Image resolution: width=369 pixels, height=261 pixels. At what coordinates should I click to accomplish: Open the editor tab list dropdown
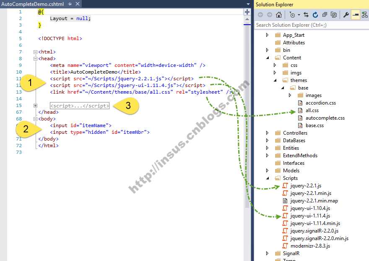pyautogui.click(x=248, y=4)
